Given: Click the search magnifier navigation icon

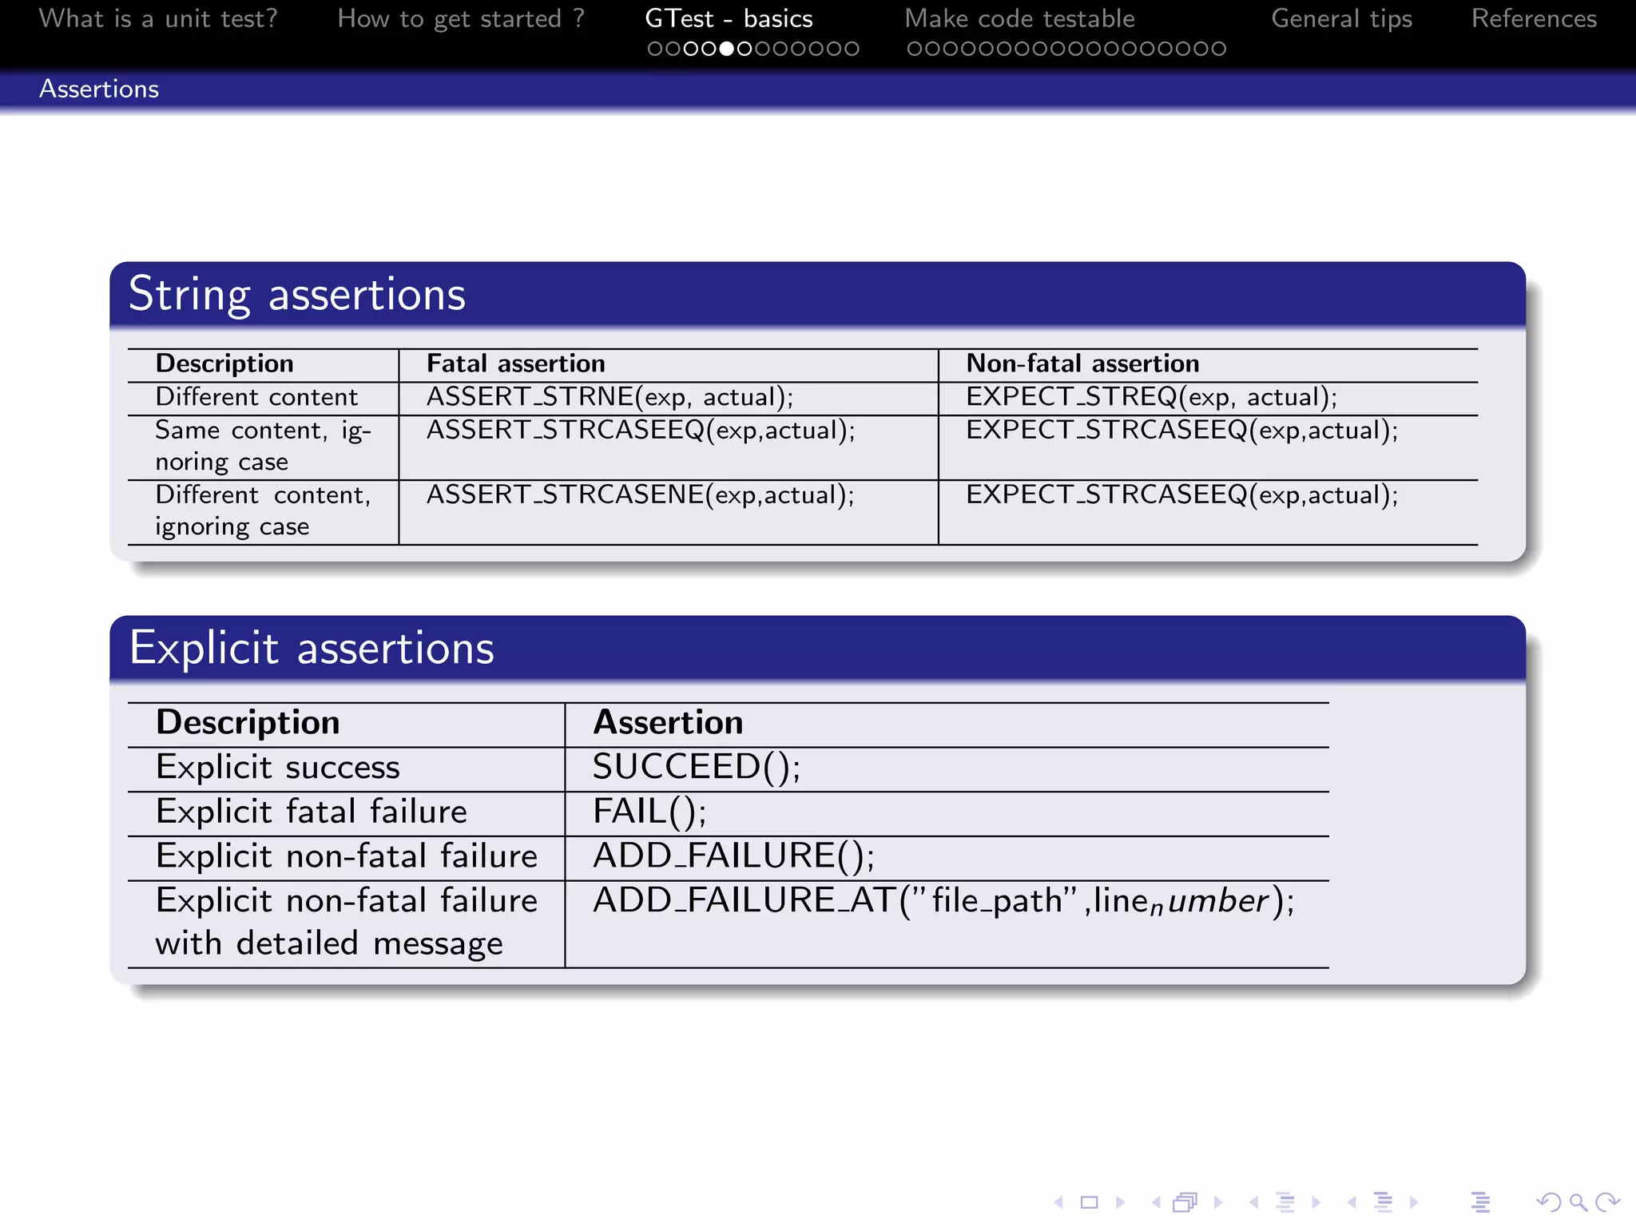Looking at the screenshot, I should tap(1578, 1202).
